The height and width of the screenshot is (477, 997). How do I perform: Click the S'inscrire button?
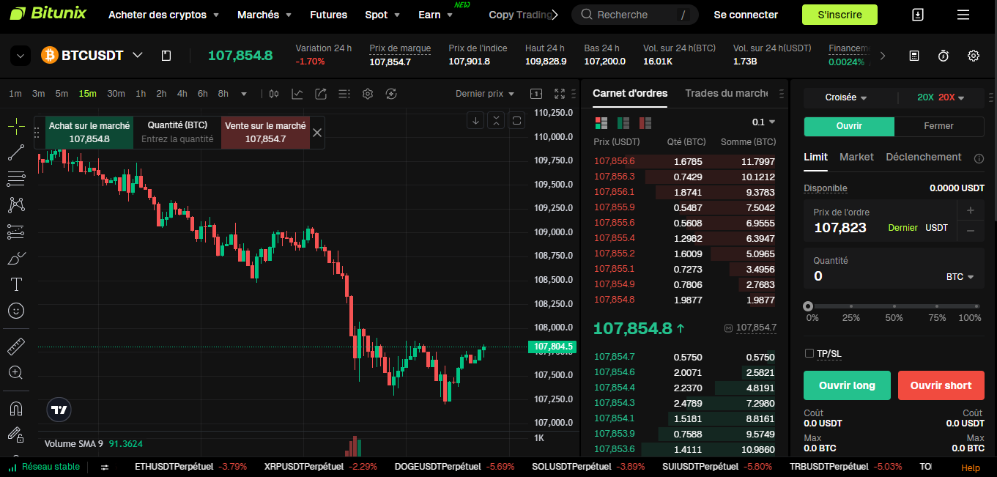click(840, 14)
